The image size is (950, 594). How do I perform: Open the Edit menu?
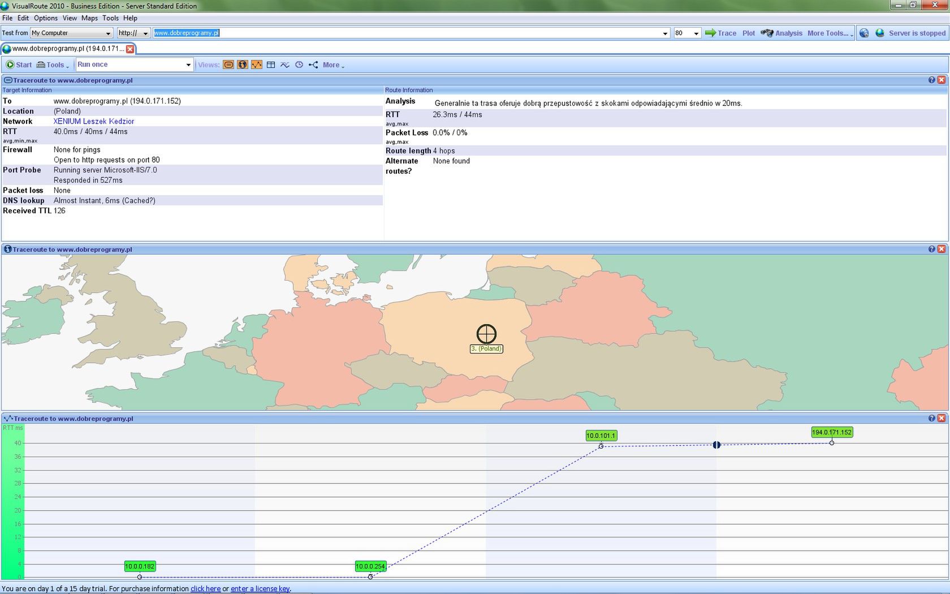[23, 18]
